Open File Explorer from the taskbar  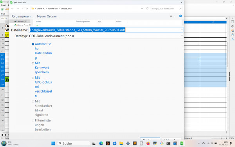121,143
